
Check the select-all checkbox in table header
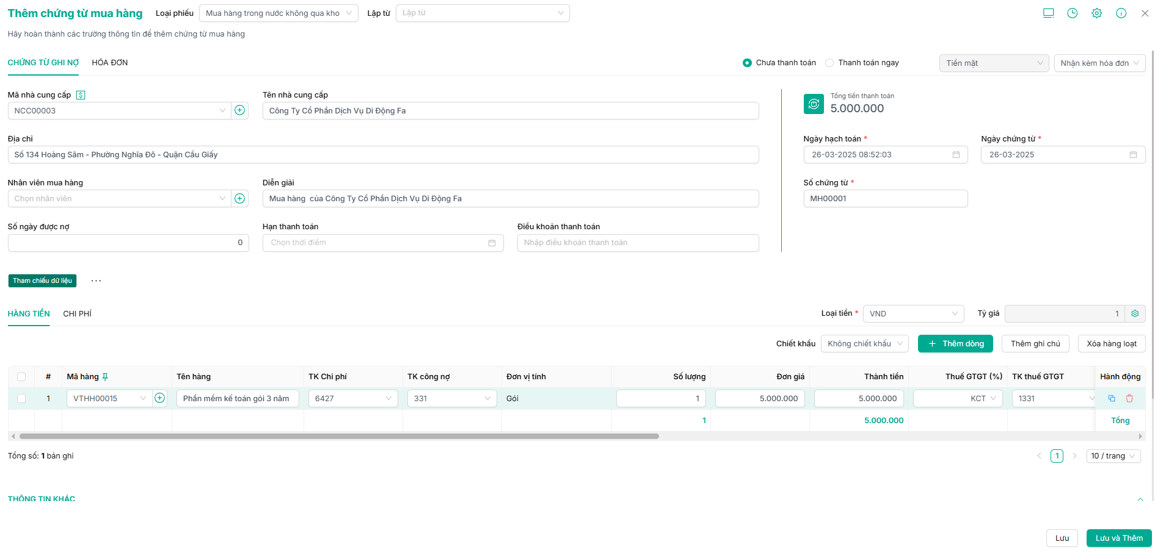pos(21,377)
